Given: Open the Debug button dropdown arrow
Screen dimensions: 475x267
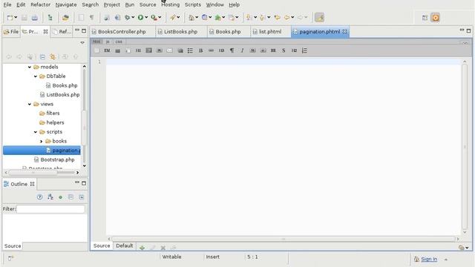Looking at the screenshot, I should (x=133, y=18).
